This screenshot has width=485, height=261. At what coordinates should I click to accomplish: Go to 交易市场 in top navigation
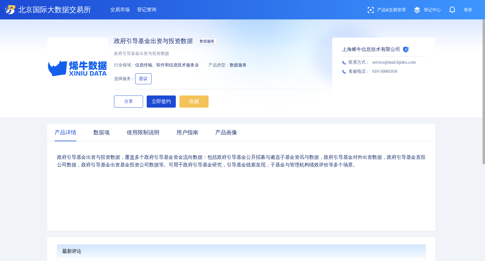120,10
